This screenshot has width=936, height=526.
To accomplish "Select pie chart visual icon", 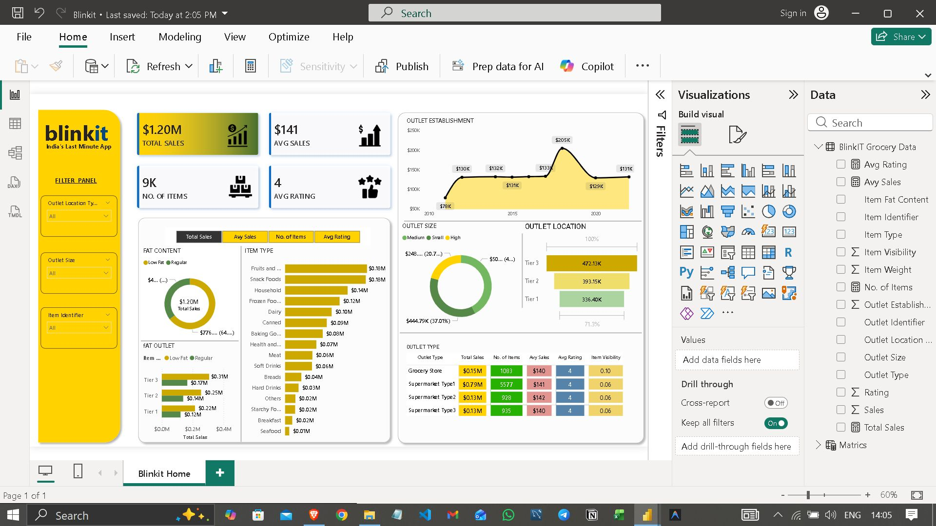I will click(768, 211).
